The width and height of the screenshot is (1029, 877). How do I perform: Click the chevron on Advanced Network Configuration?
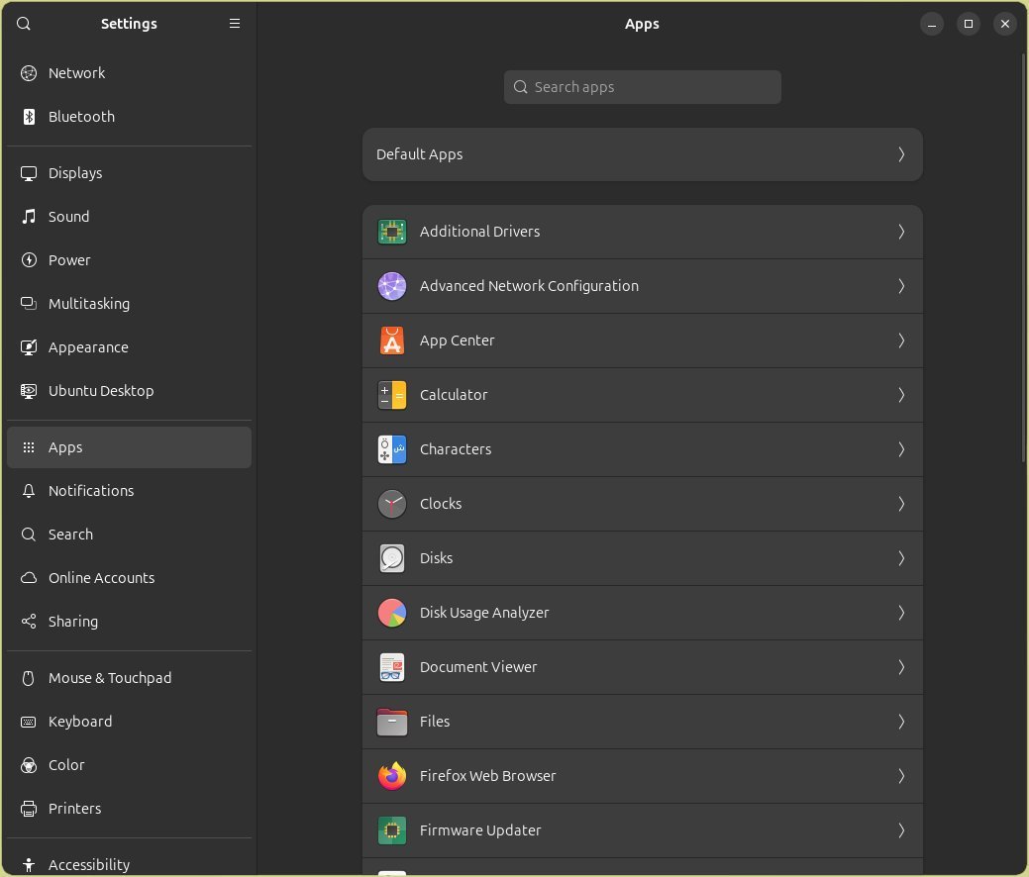(x=901, y=286)
